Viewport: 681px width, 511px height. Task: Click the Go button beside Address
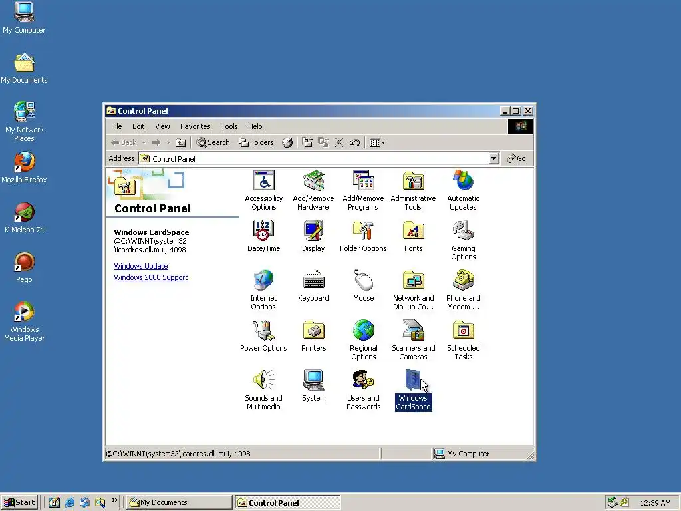pos(517,158)
